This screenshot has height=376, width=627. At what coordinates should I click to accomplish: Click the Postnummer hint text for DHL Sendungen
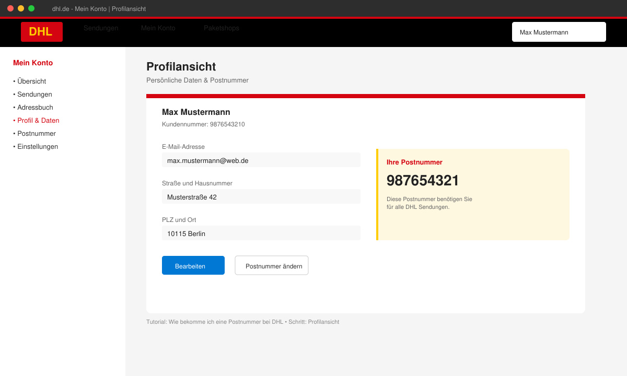pos(429,203)
